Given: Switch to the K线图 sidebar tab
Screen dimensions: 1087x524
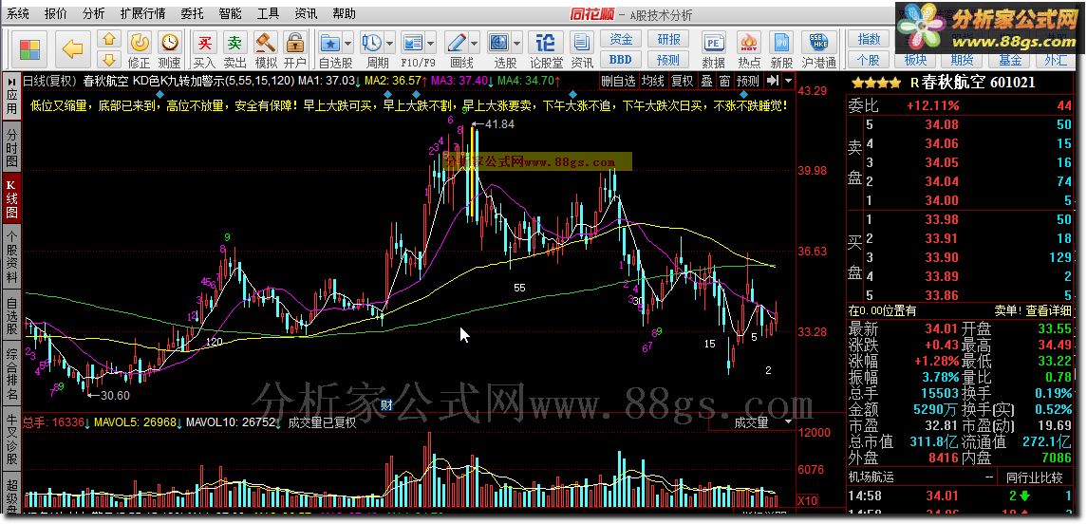Looking at the screenshot, I should pos(11,199).
